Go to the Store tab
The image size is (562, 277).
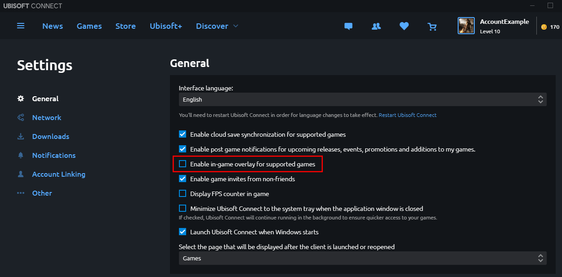[x=125, y=26]
